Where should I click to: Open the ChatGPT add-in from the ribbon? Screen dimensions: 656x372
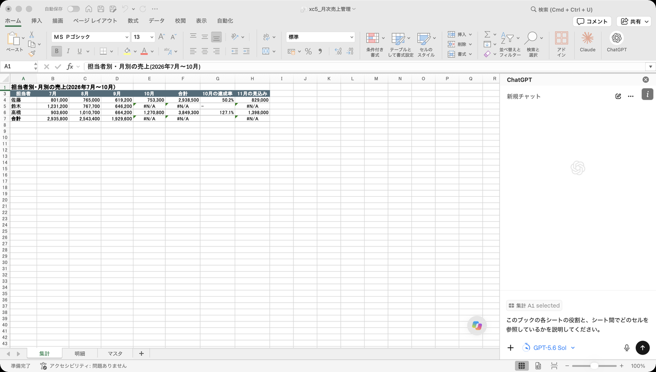click(617, 42)
